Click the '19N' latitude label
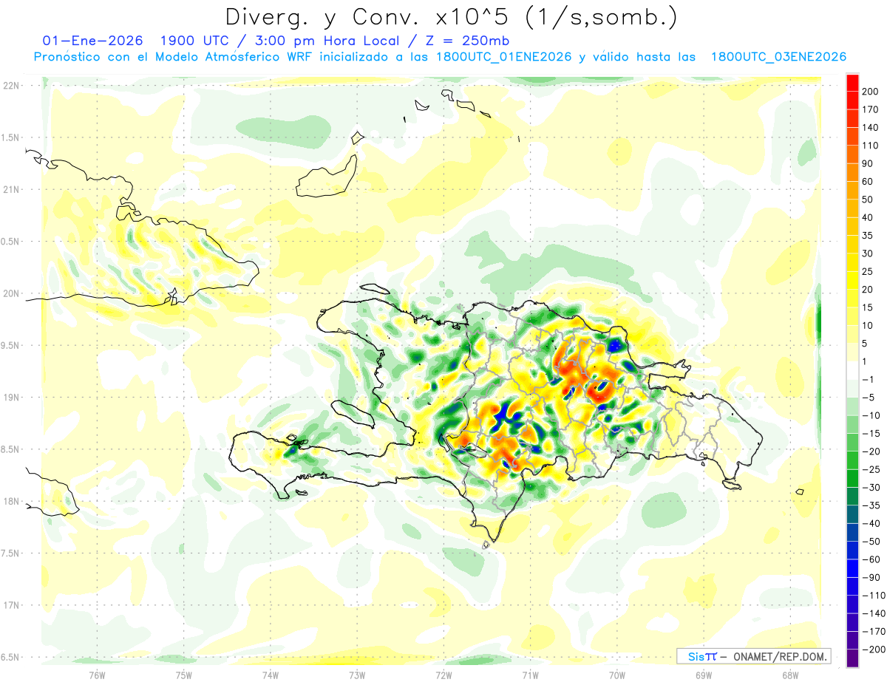 pyautogui.click(x=10, y=398)
